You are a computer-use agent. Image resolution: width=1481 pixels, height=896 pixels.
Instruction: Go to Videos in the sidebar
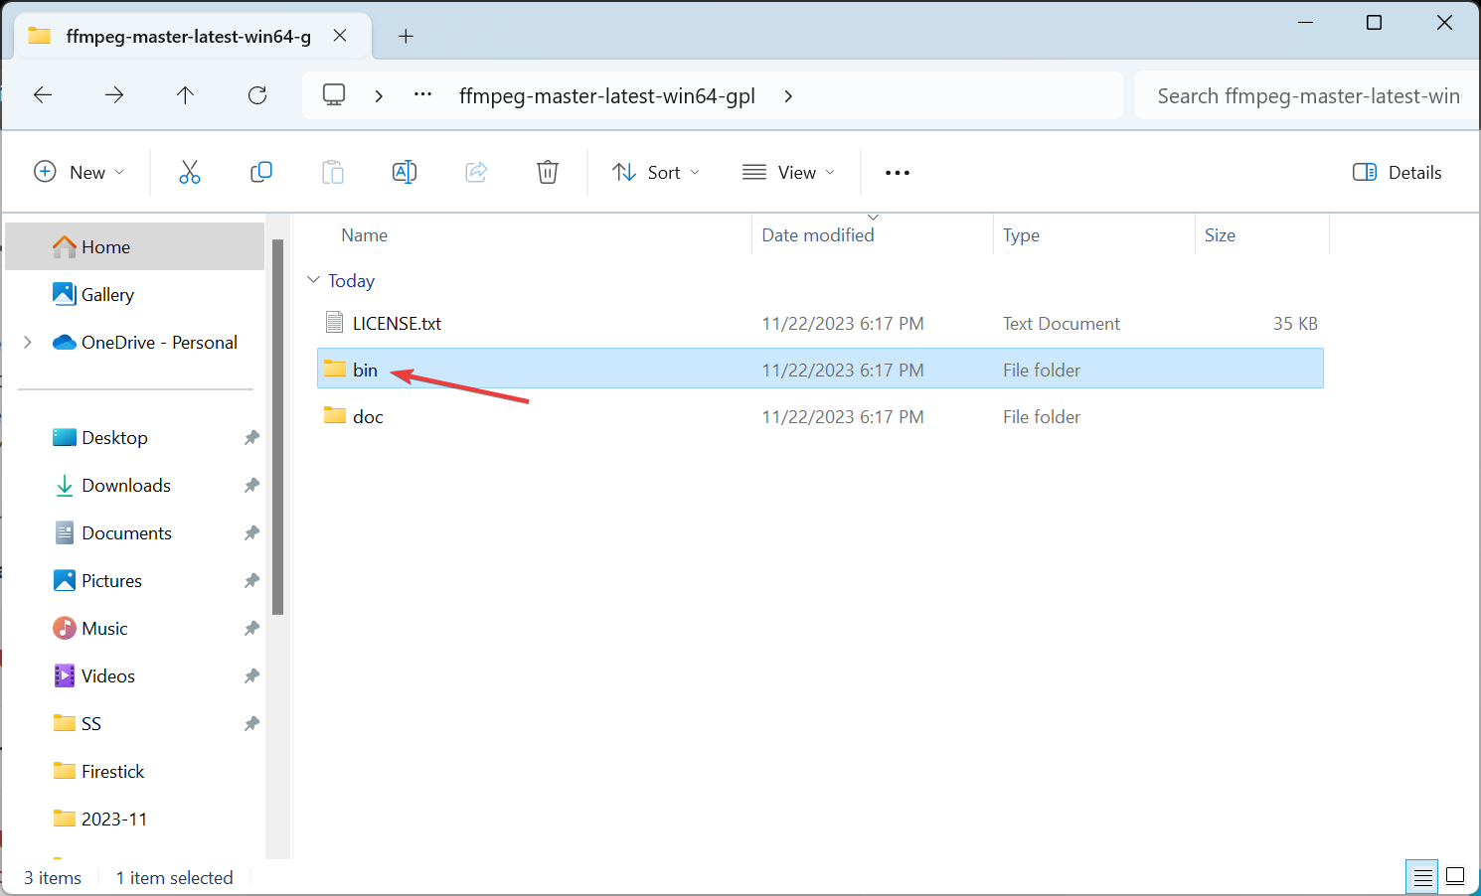pyautogui.click(x=107, y=676)
